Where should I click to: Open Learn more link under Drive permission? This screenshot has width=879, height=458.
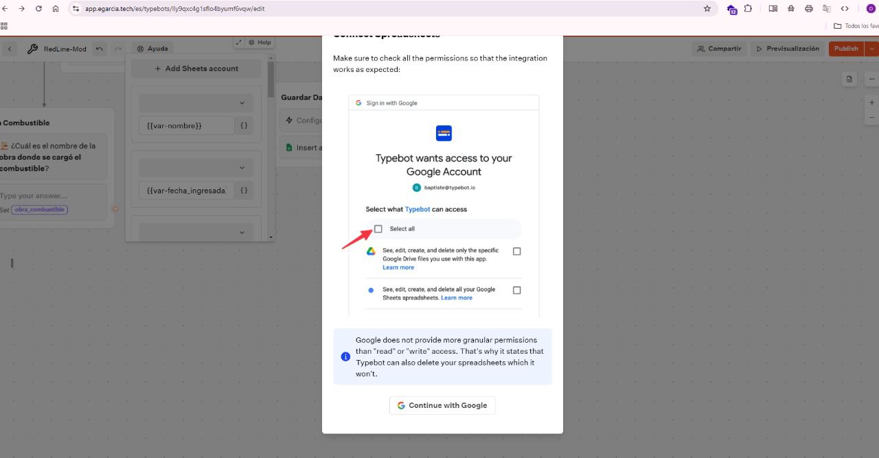[398, 267]
